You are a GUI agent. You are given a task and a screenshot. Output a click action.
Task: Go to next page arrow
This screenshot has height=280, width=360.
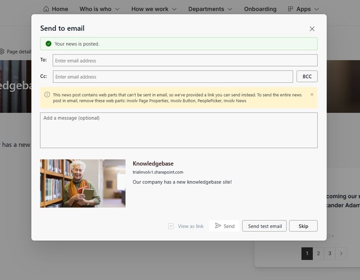(x=341, y=253)
